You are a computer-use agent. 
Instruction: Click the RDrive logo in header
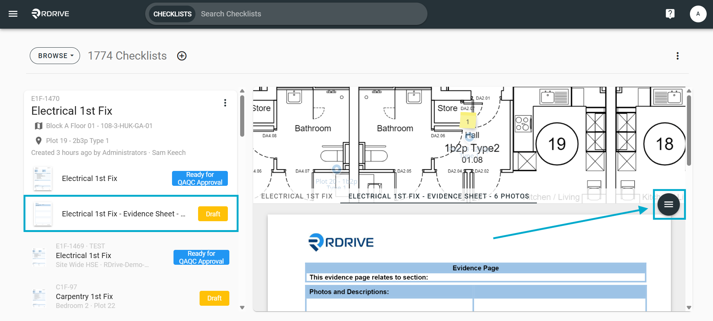(x=50, y=14)
